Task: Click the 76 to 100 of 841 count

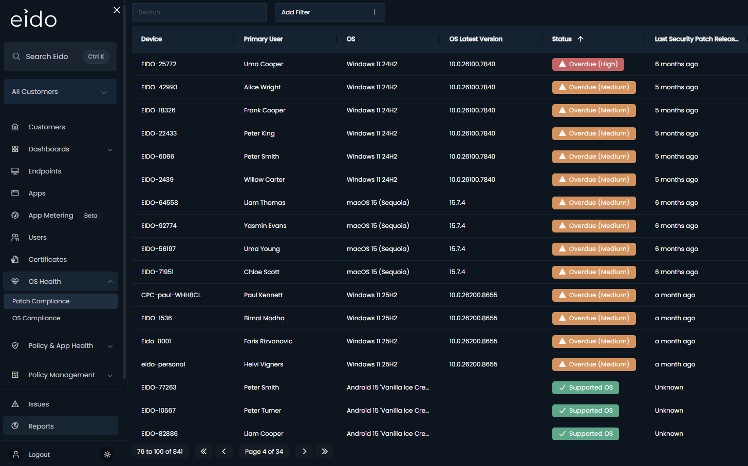Action: 160,452
